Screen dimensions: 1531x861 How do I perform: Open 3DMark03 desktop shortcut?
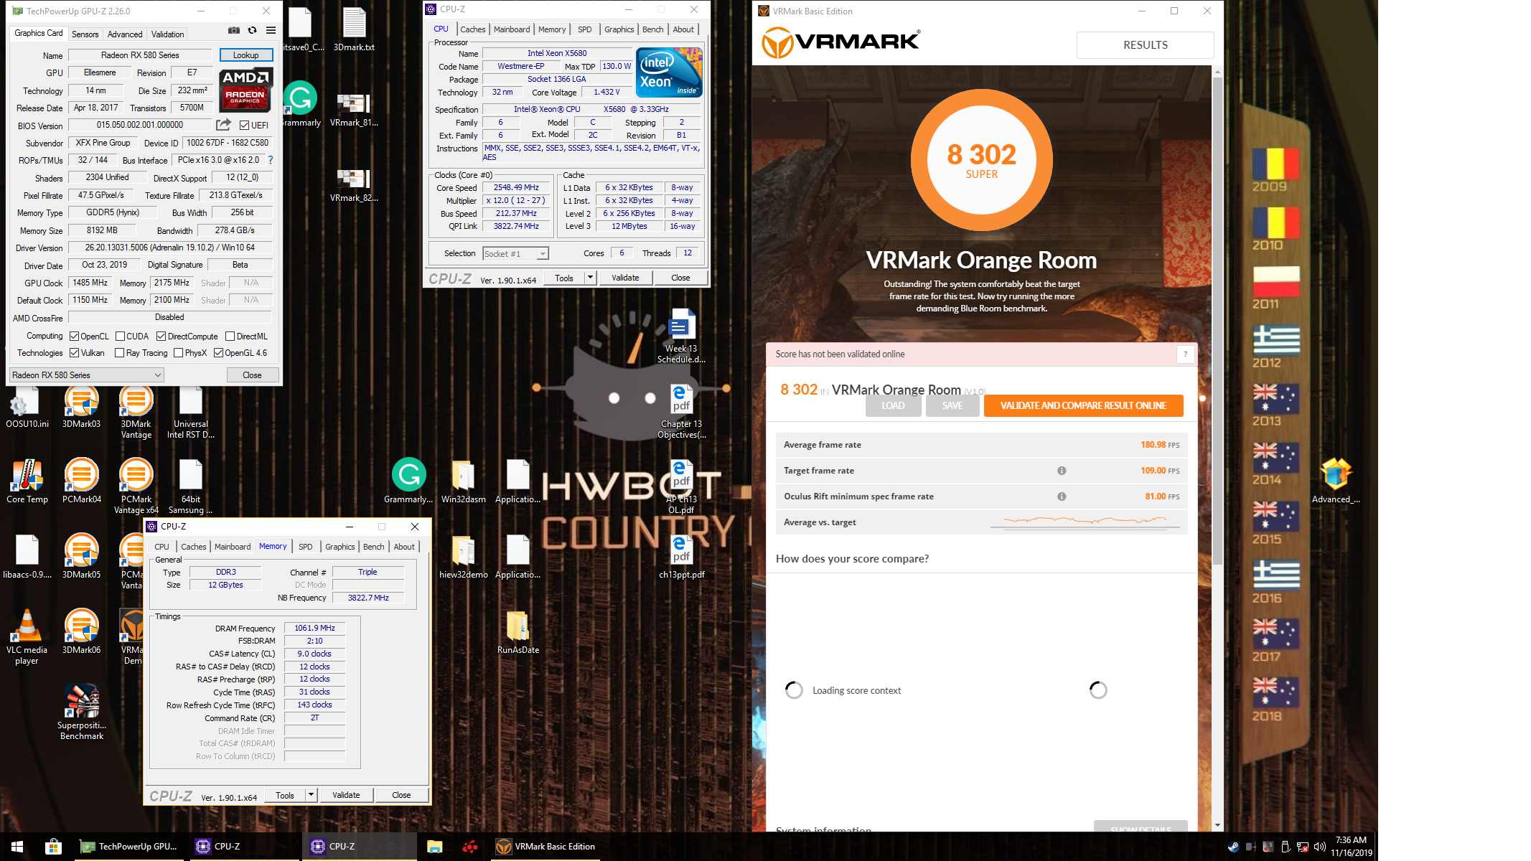[x=81, y=407]
